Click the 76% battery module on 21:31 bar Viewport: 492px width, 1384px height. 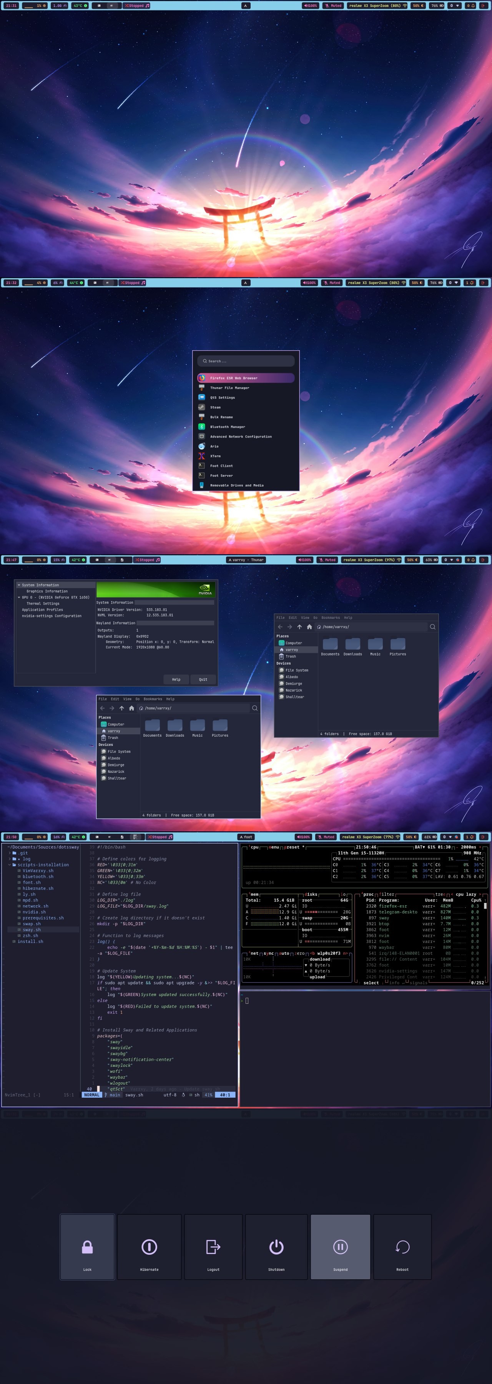pos(437,5)
